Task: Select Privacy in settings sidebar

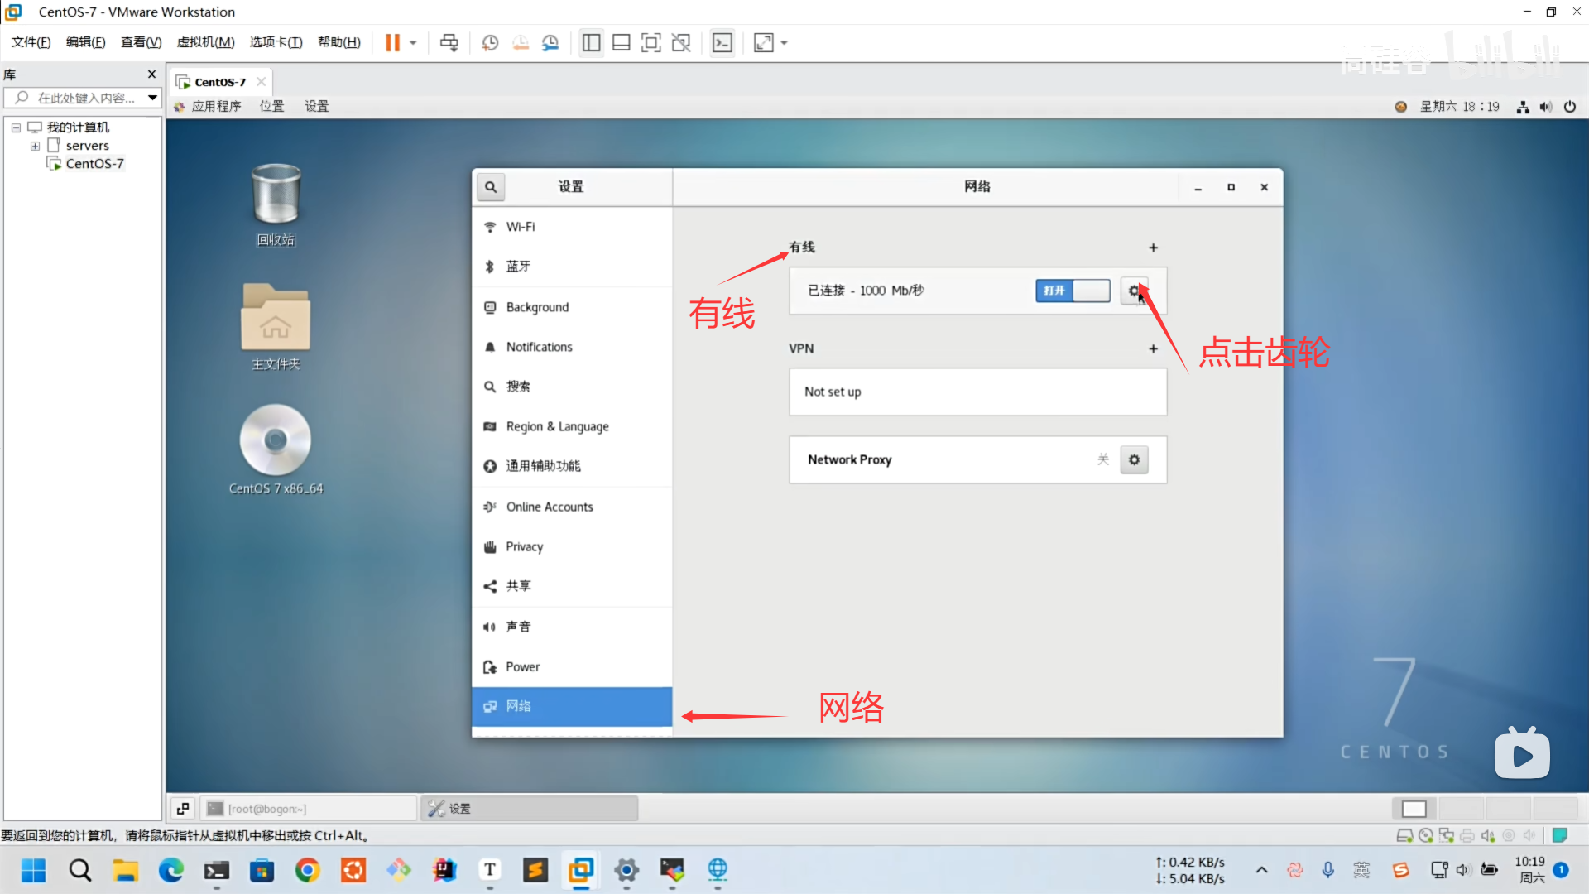Action: (x=524, y=546)
